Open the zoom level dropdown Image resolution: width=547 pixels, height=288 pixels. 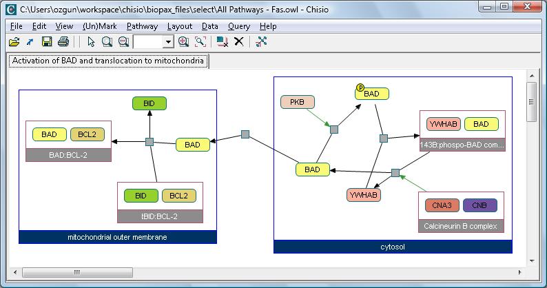tap(168, 42)
